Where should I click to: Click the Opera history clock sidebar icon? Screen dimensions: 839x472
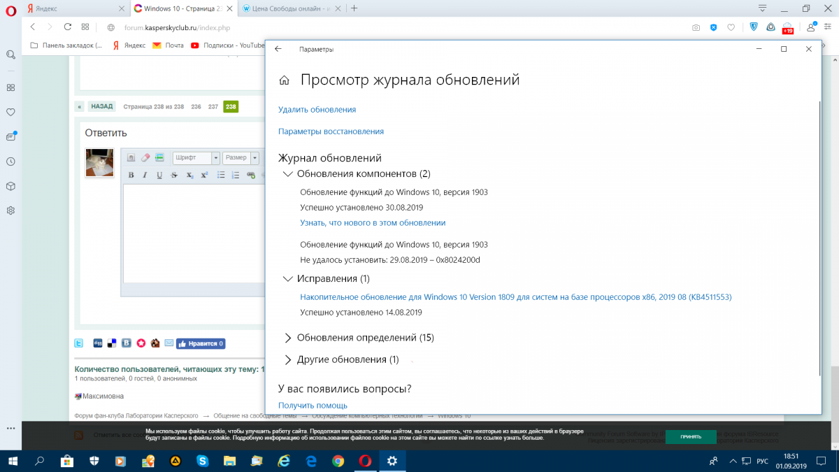coord(10,162)
